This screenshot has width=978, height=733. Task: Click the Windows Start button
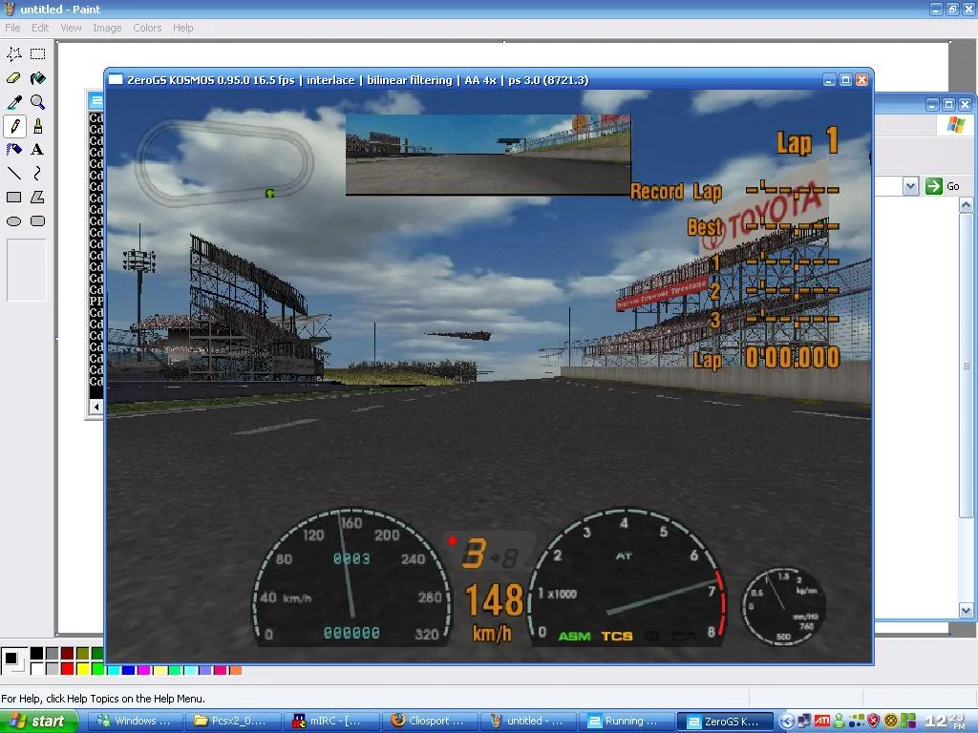(x=38, y=722)
